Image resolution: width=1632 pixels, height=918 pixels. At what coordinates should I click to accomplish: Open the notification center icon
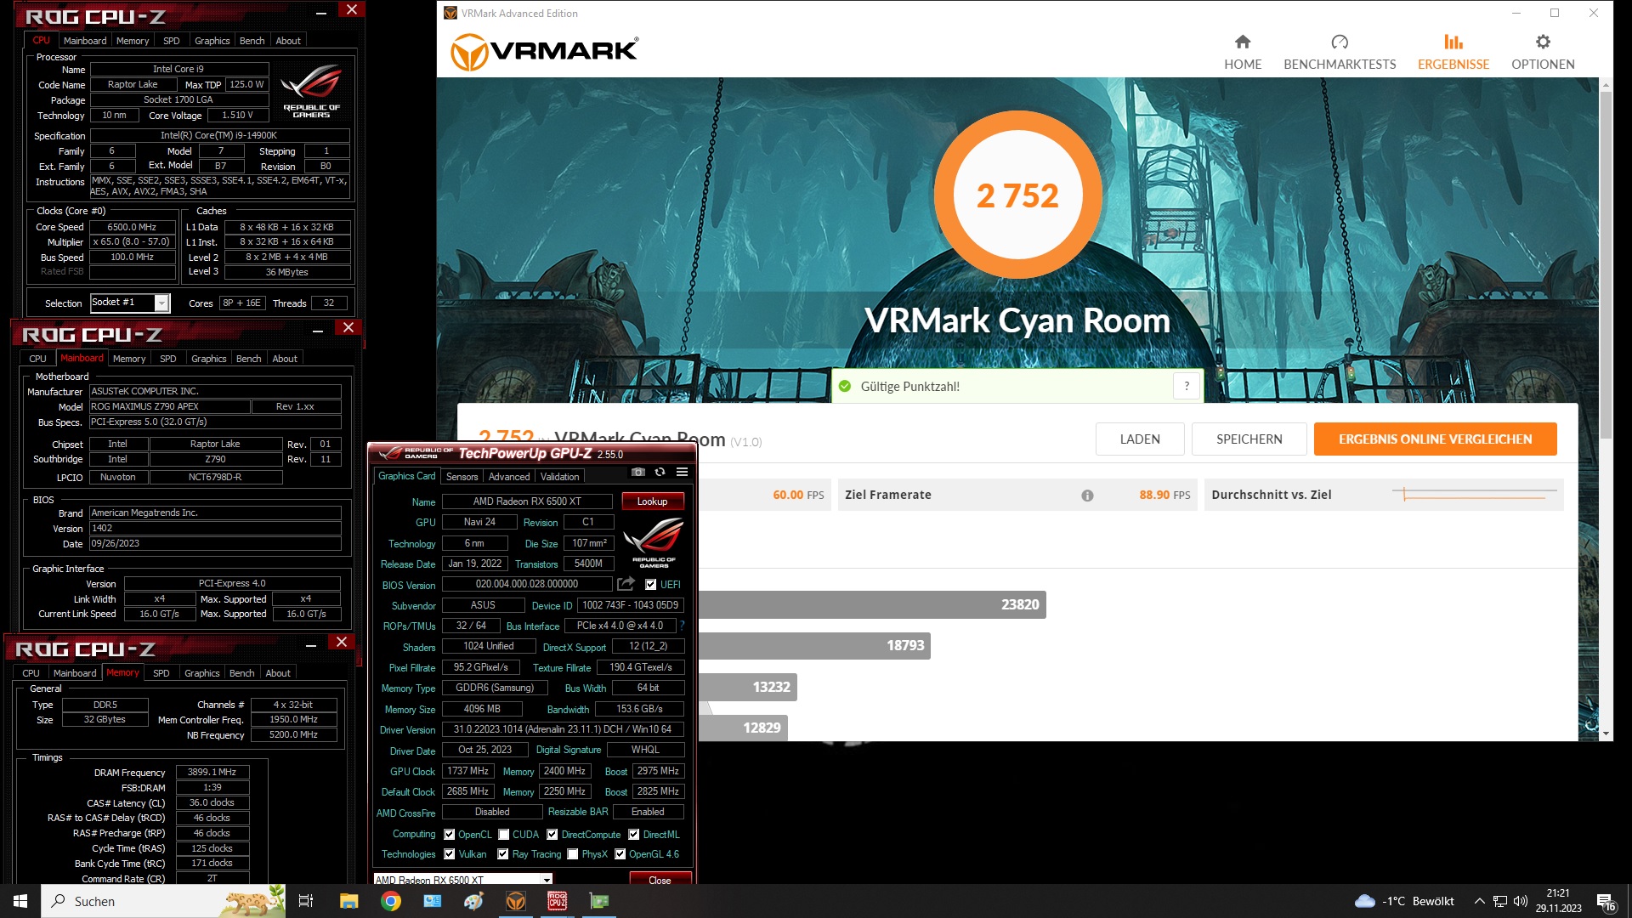[x=1606, y=901]
